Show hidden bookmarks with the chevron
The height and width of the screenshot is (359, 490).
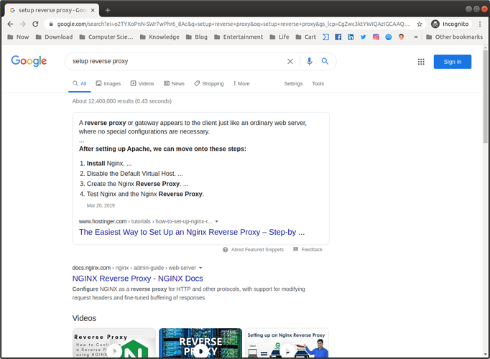click(415, 37)
